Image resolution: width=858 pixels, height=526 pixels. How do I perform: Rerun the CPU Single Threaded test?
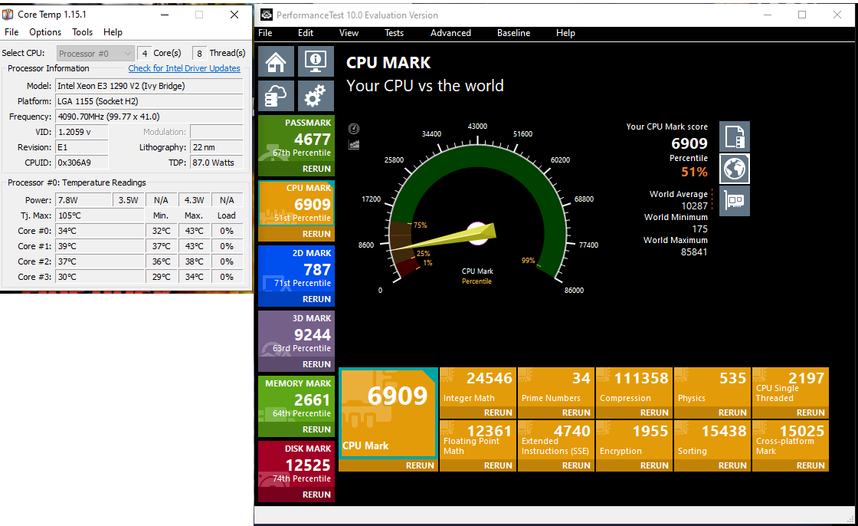[811, 413]
